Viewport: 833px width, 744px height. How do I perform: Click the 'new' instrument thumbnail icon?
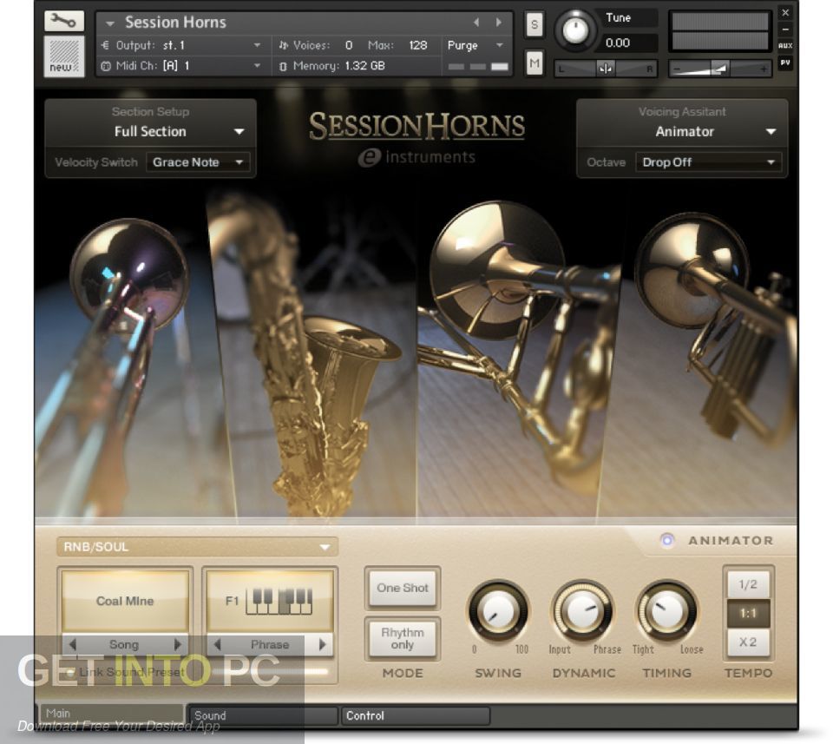pos(63,56)
